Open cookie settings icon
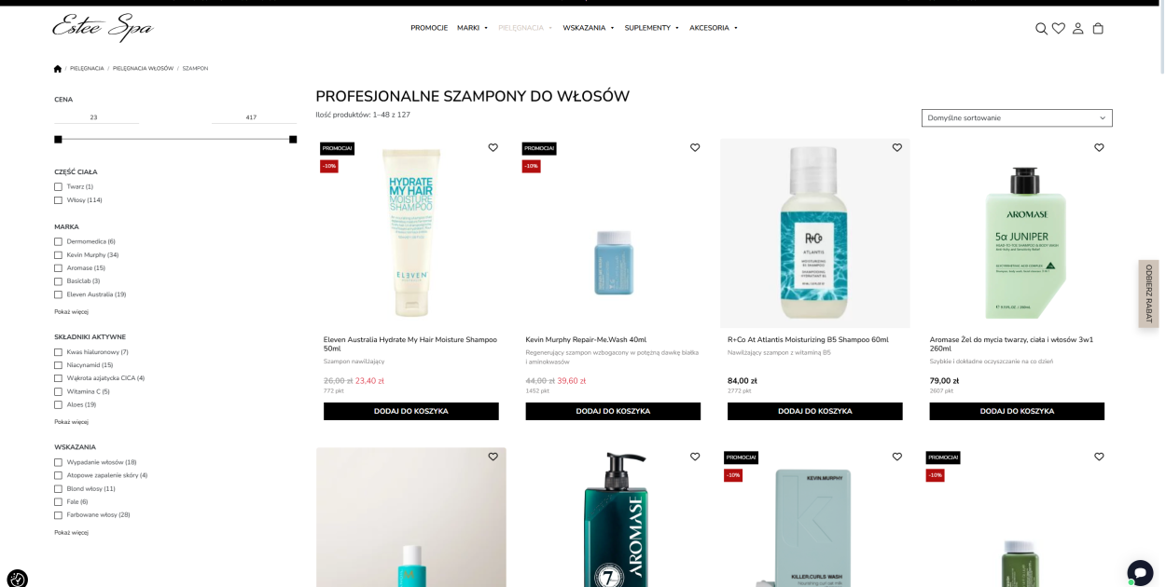The image size is (1166, 587). click(x=18, y=579)
